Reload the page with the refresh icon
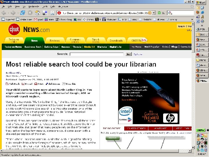 (23, 13)
